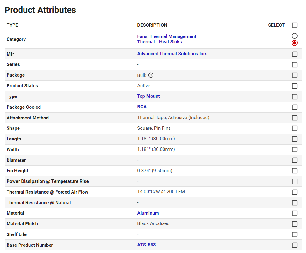
Task: Click the help icon next to Bulk
Action: point(151,75)
